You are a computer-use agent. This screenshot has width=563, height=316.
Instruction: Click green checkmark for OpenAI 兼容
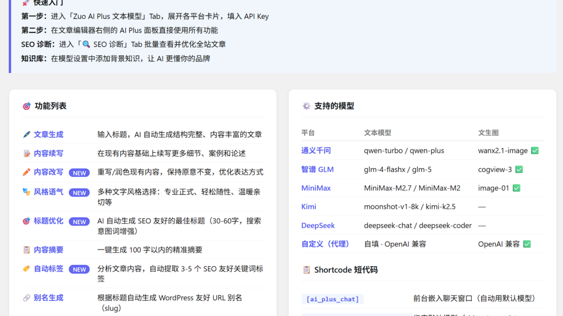[527, 244]
